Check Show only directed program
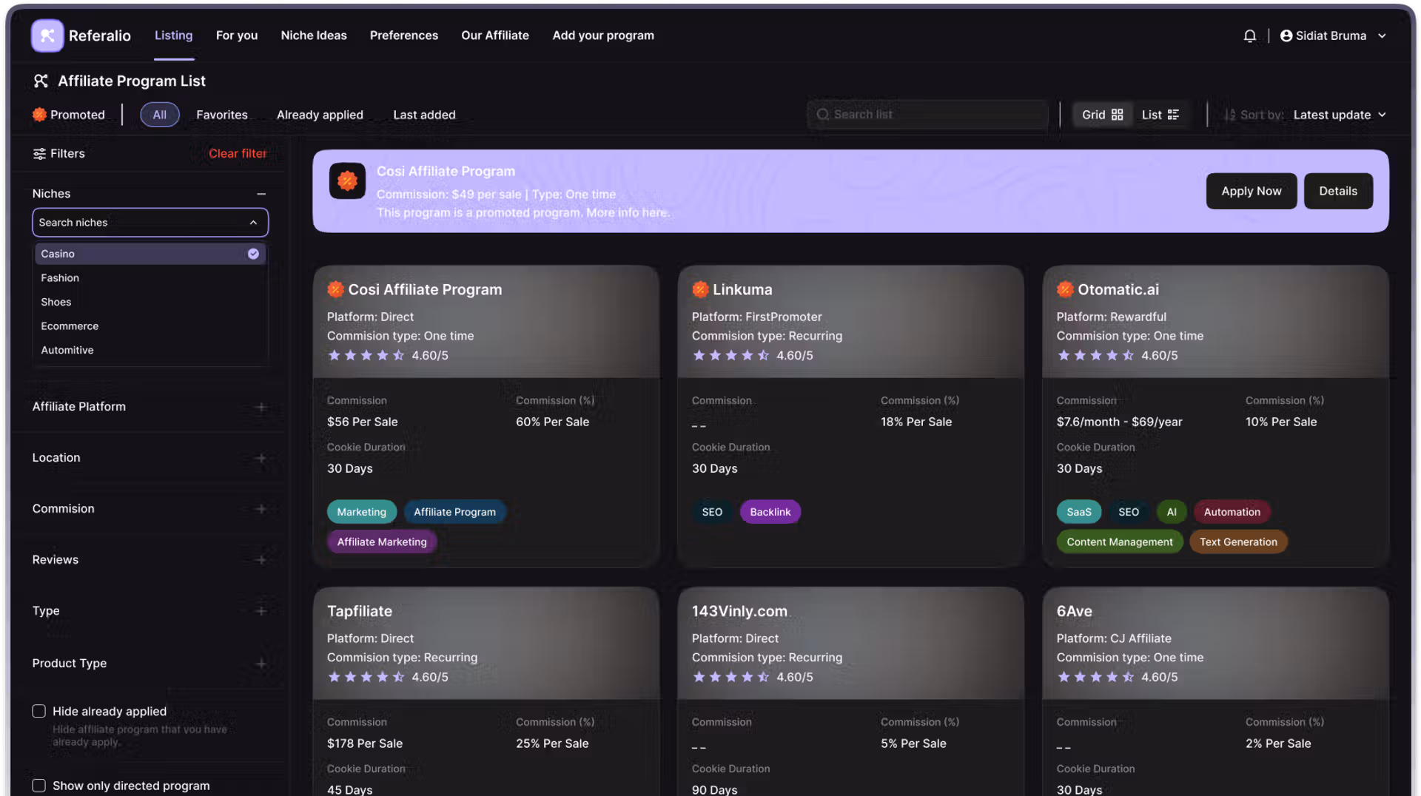Image resolution: width=1421 pixels, height=796 pixels. click(x=39, y=786)
